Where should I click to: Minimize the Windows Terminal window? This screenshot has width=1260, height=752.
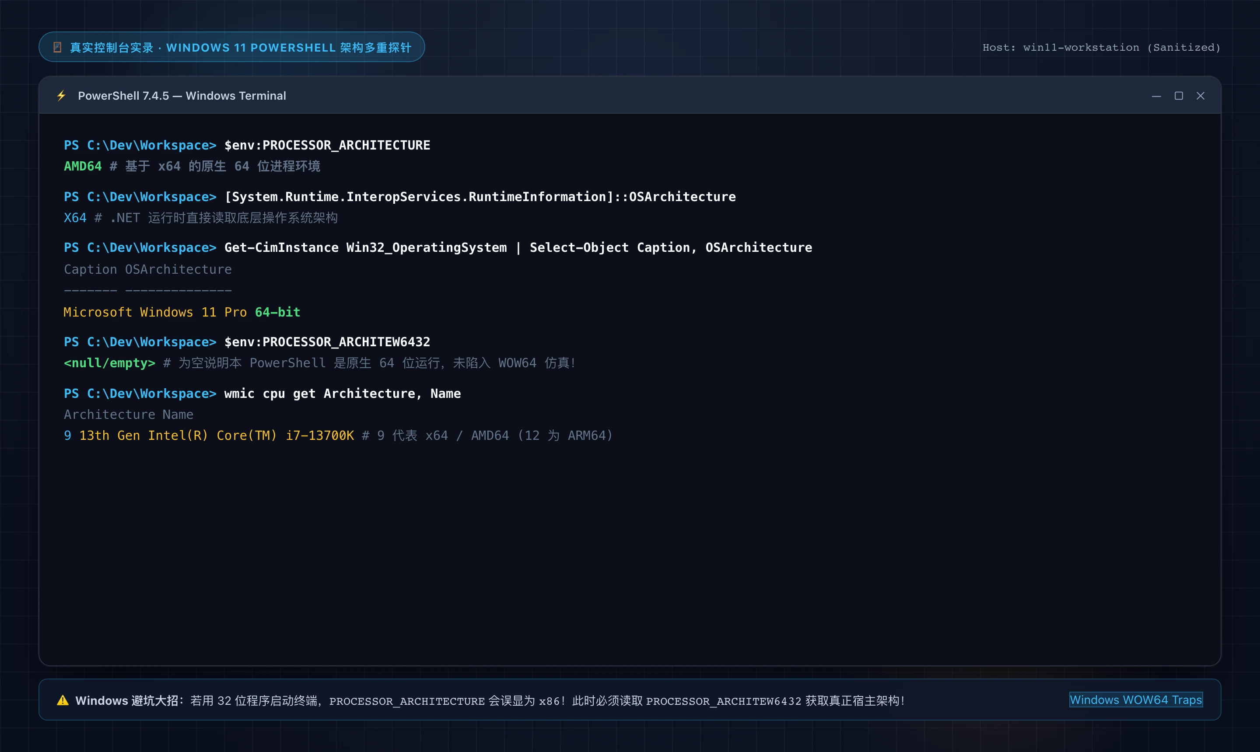(x=1156, y=96)
